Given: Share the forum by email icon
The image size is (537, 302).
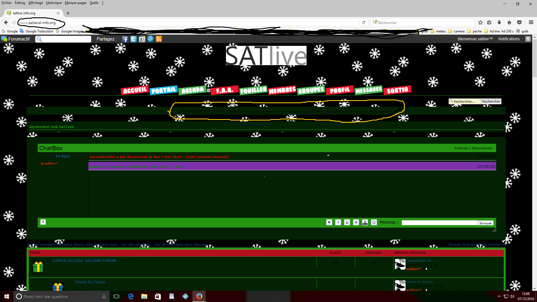Looking at the screenshot, I should point(150,39).
